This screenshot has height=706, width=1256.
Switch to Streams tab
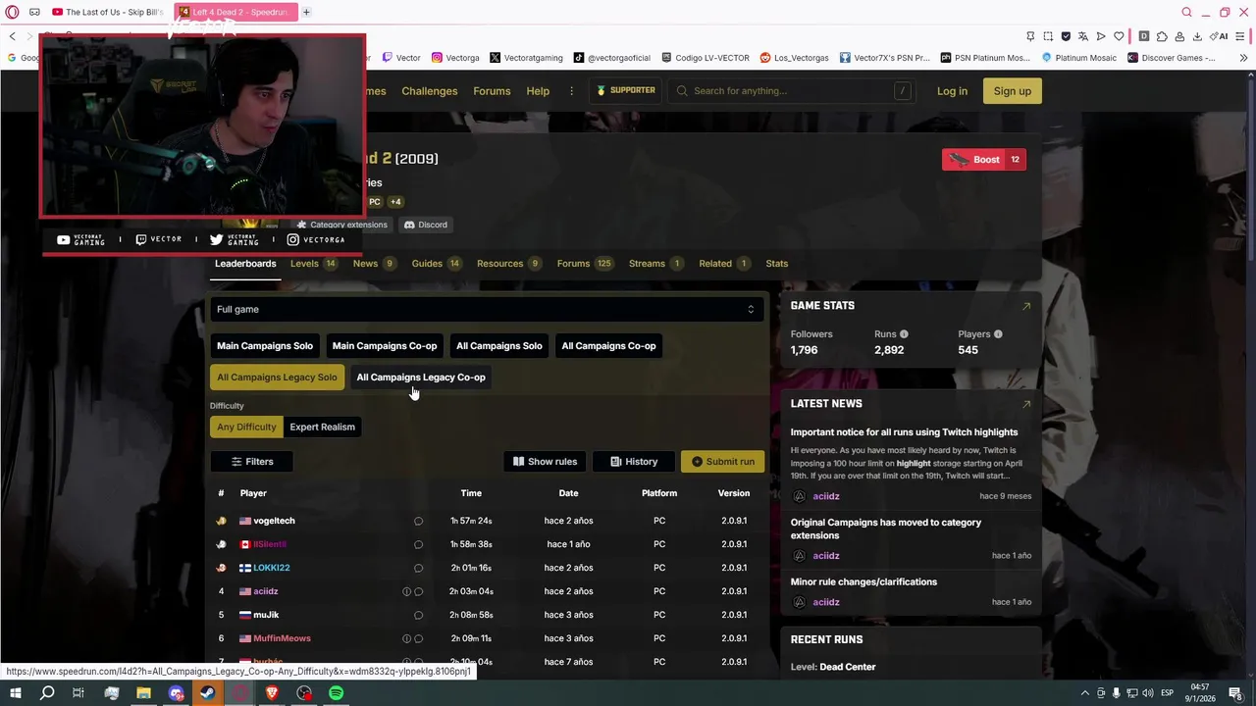pyautogui.click(x=656, y=264)
